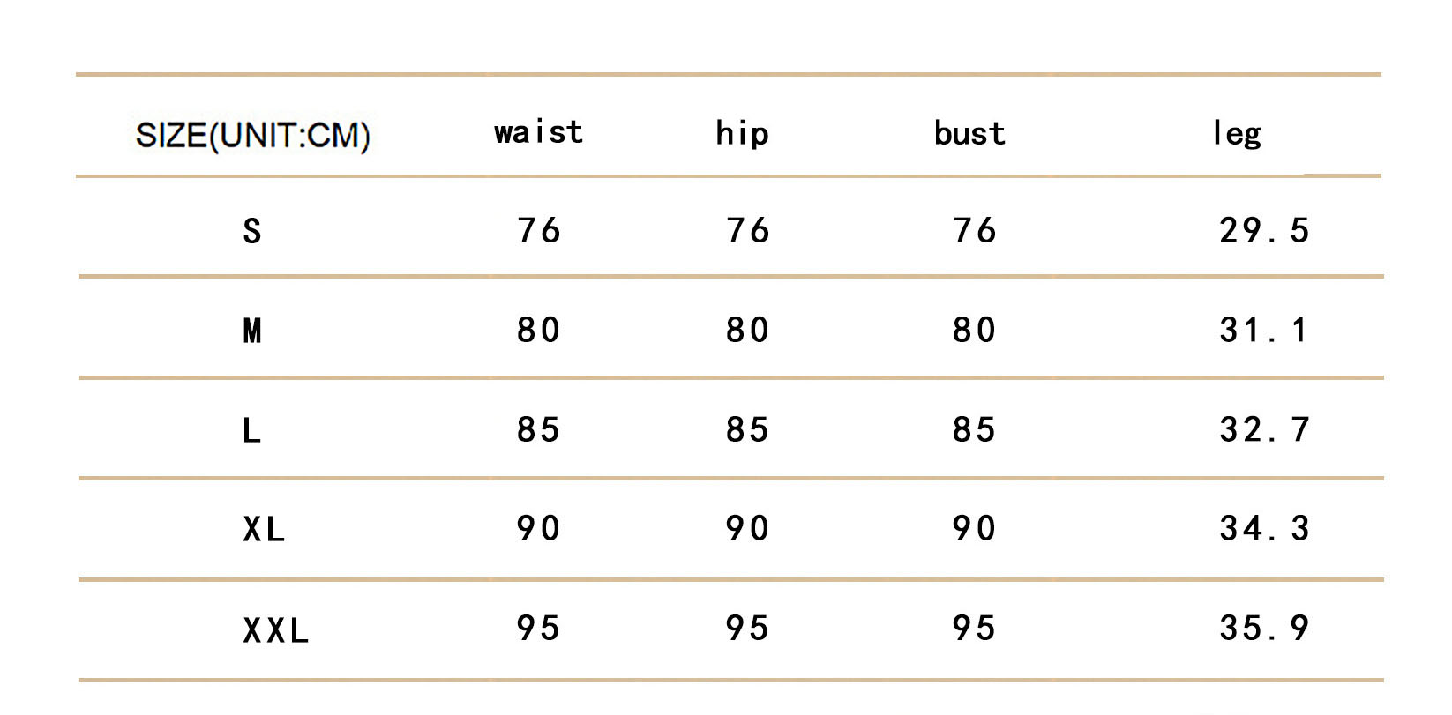This screenshot has height=715, width=1452.
Task: Click the M size row label
Action: (252, 331)
